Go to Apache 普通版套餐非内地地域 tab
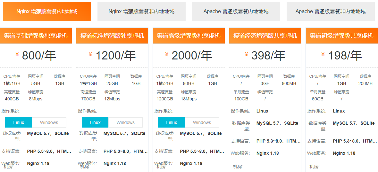The width and height of the screenshot is (378, 172). [331, 12]
